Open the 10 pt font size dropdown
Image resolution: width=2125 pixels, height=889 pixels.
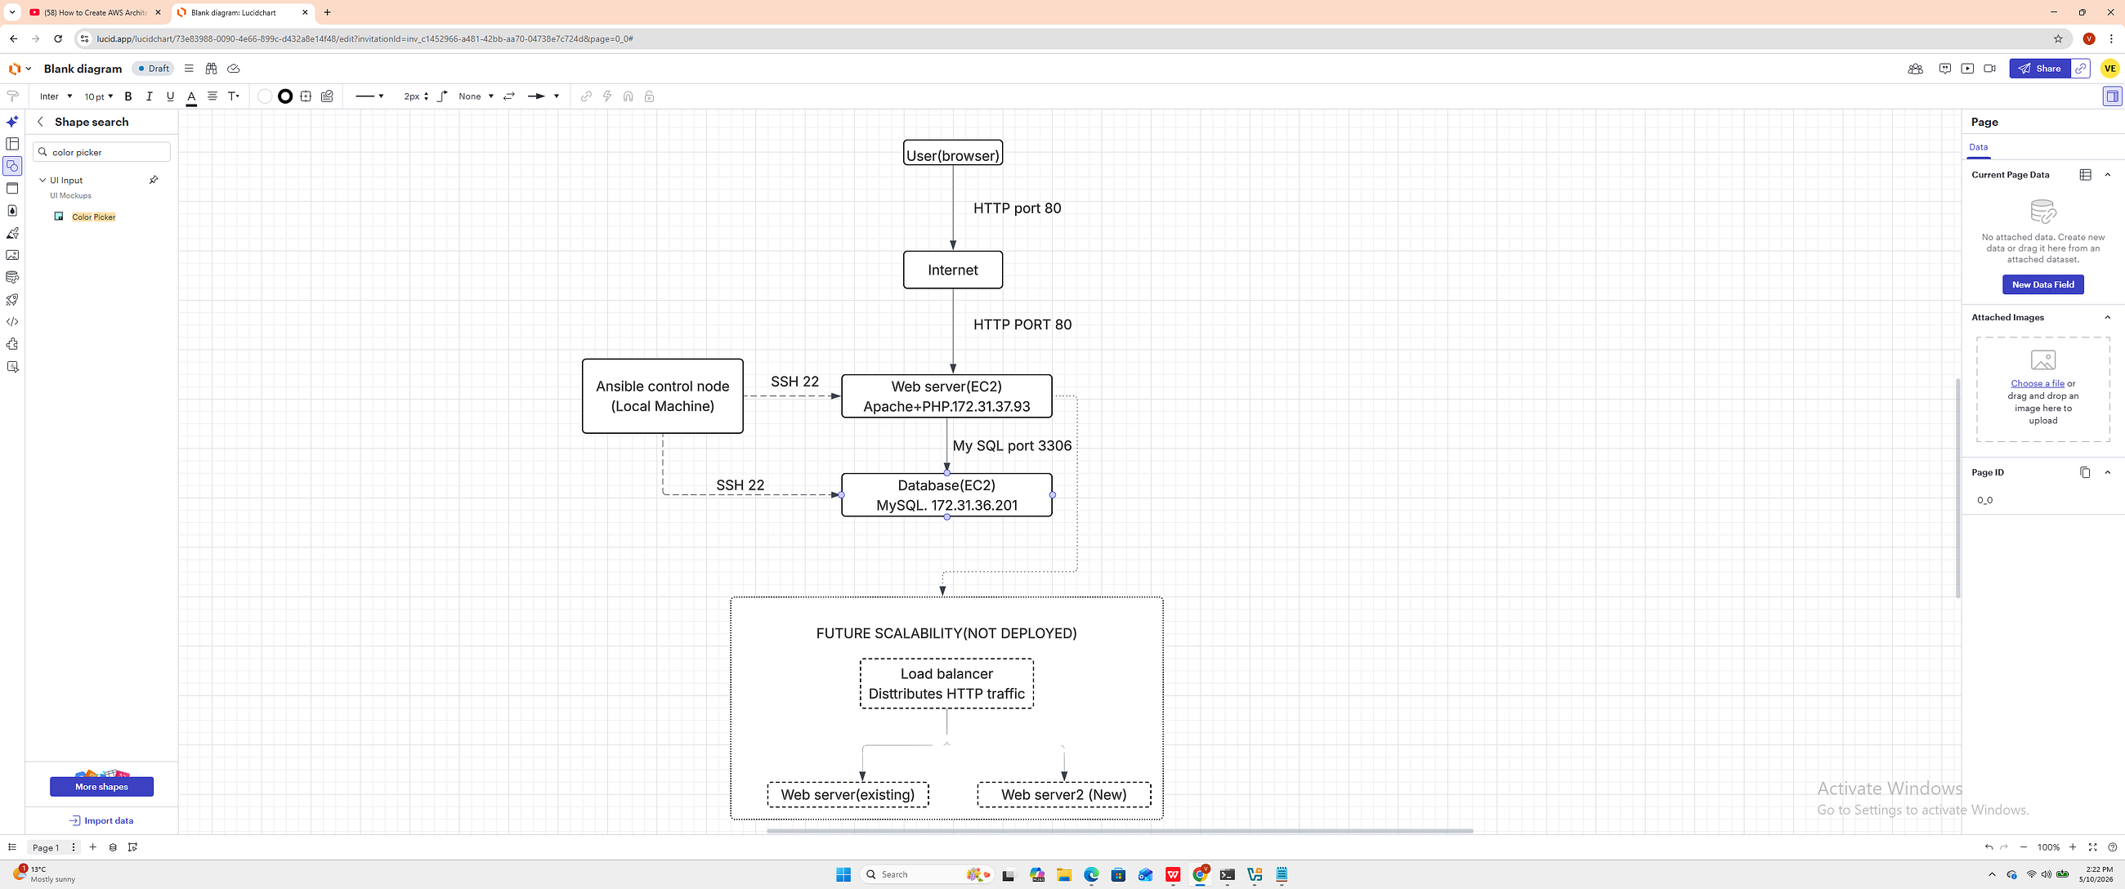[x=98, y=96]
